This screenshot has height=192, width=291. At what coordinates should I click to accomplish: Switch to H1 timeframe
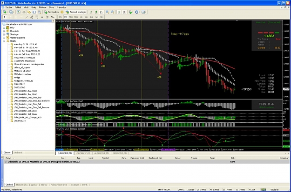point(81,17)
